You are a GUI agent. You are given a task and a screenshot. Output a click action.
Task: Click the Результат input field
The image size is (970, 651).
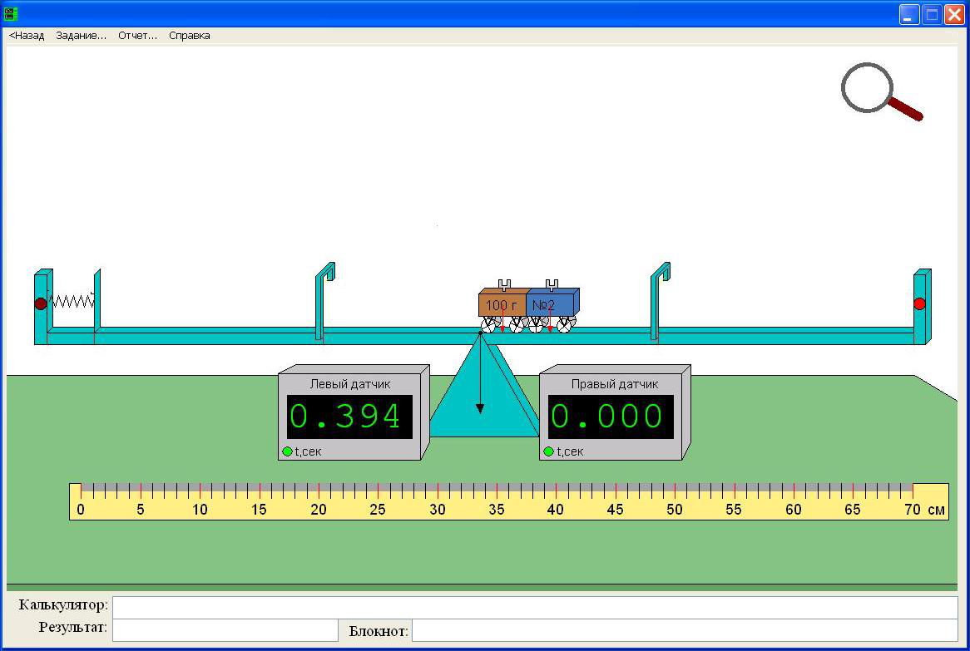pyautogui.click(x=225, y=630)
